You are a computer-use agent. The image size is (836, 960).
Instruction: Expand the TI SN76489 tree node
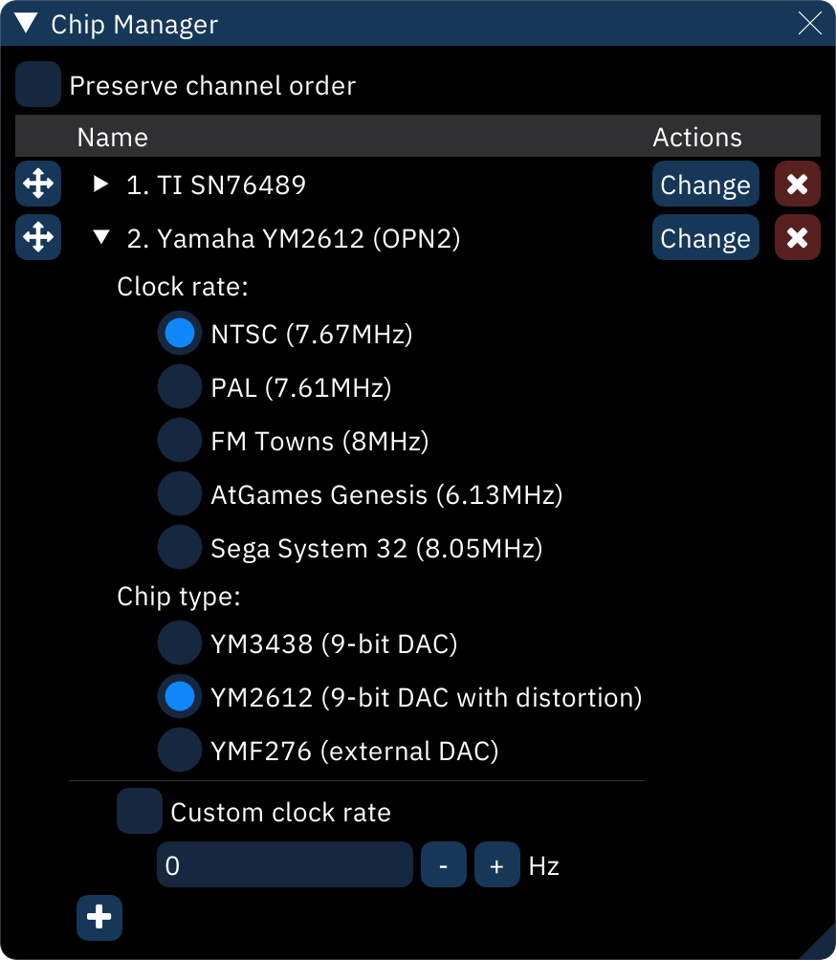100,185
